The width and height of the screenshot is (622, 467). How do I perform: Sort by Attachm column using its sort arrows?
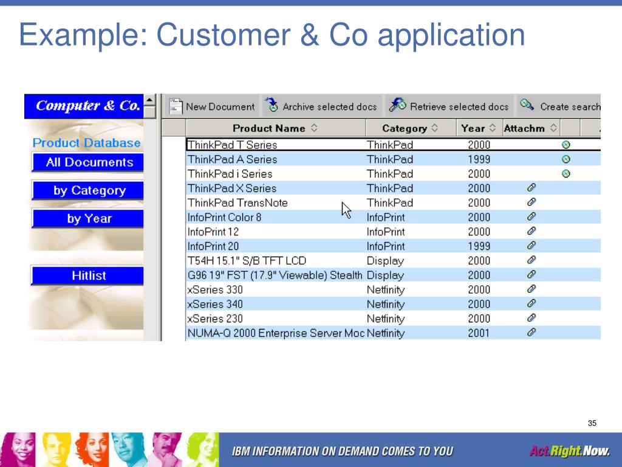pyautogui.click(x=554, y=128)
